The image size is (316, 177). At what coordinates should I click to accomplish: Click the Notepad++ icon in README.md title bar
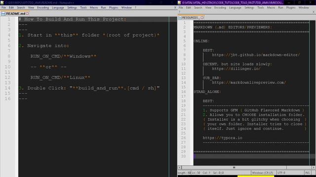click(x=2, y=2)
